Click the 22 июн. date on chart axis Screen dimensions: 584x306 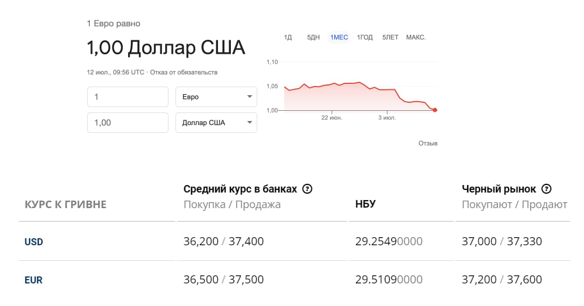pyautogui.click(x=332, y=118)
